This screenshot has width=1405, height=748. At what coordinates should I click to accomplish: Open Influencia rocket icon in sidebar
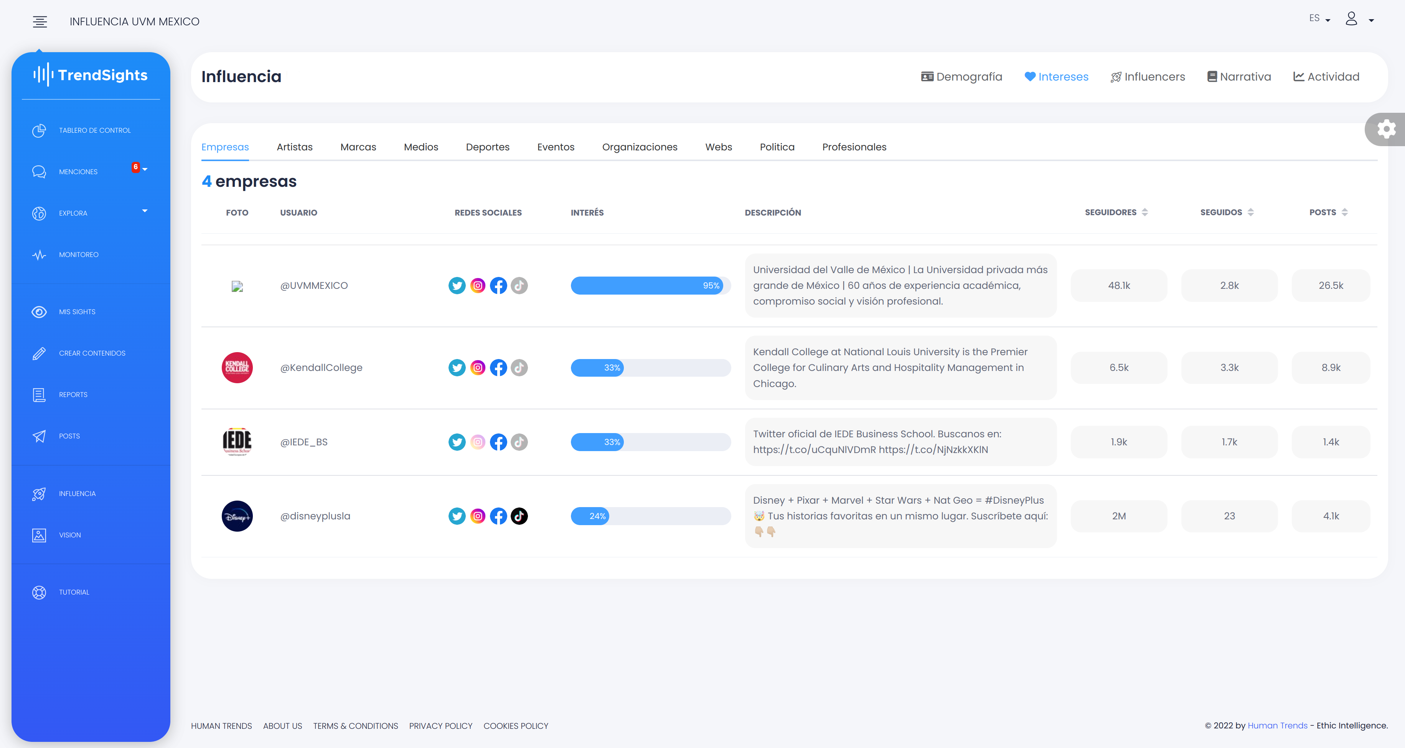click(39, 493)
